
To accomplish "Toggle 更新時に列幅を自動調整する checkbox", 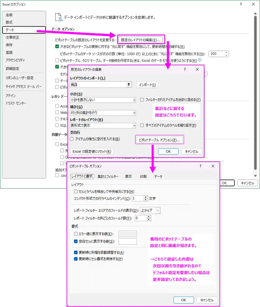I will 76,253.
